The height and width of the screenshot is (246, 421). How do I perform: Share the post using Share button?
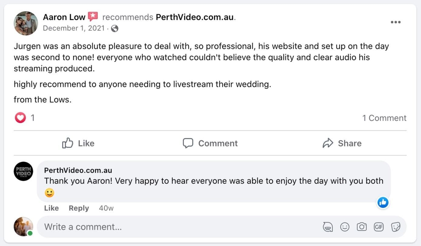click(x=342, y=143)
